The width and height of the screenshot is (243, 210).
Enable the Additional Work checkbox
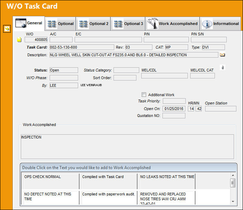(x=144, y=94)
